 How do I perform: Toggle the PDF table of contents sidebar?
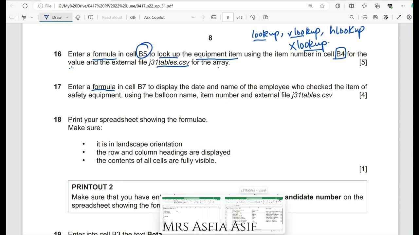(12, 17)
